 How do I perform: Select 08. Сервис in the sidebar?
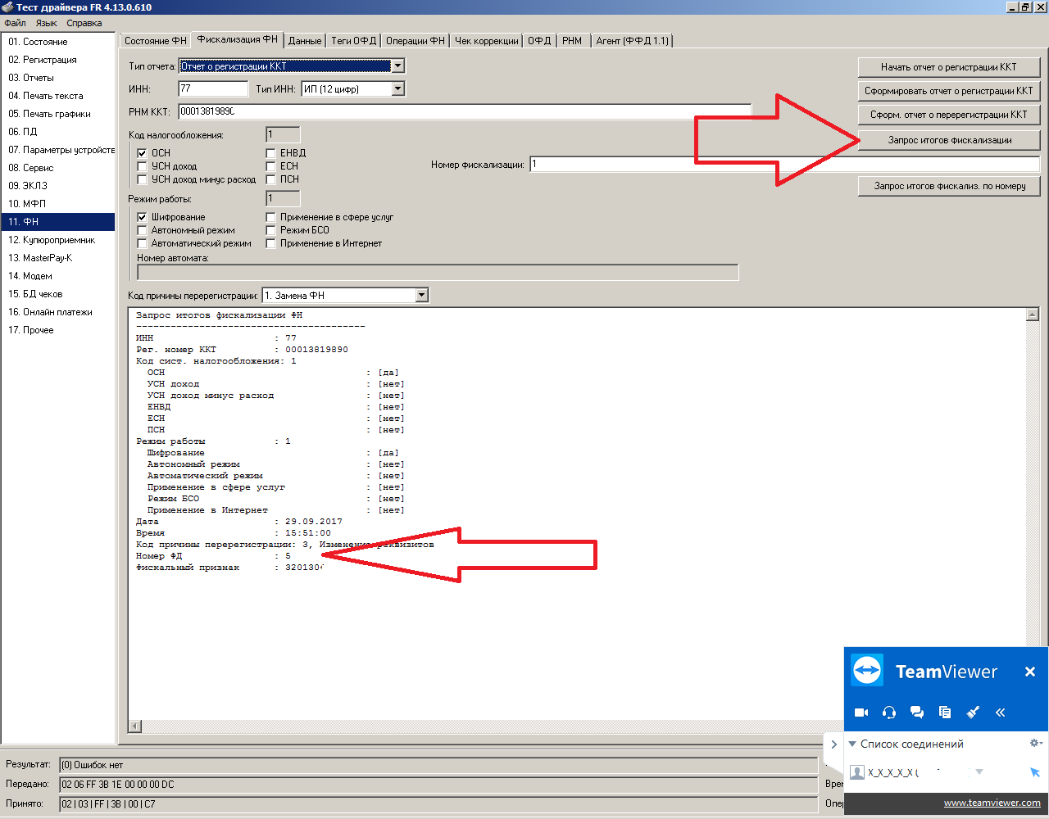(x=58, y=168)
